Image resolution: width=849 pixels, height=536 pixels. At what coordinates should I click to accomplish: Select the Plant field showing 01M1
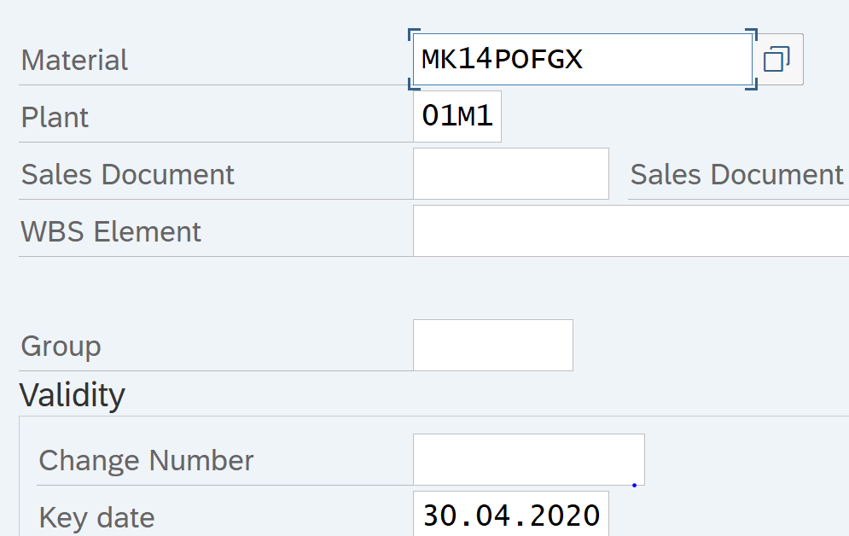(x=457, y=117)
